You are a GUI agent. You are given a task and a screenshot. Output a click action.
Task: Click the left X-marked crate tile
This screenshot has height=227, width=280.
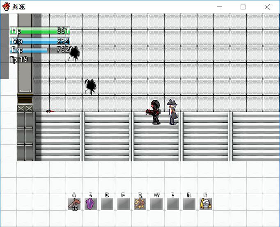21,108
